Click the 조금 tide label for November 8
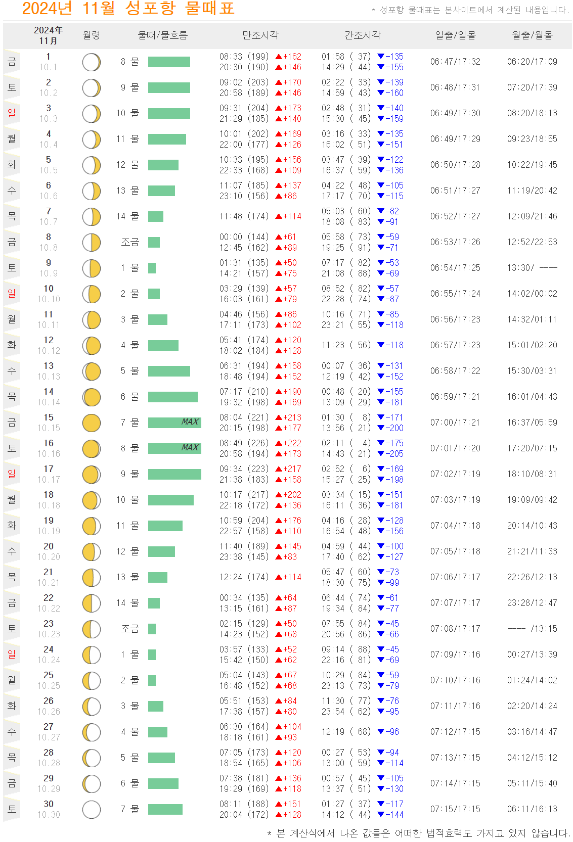 tap(130, 243)
